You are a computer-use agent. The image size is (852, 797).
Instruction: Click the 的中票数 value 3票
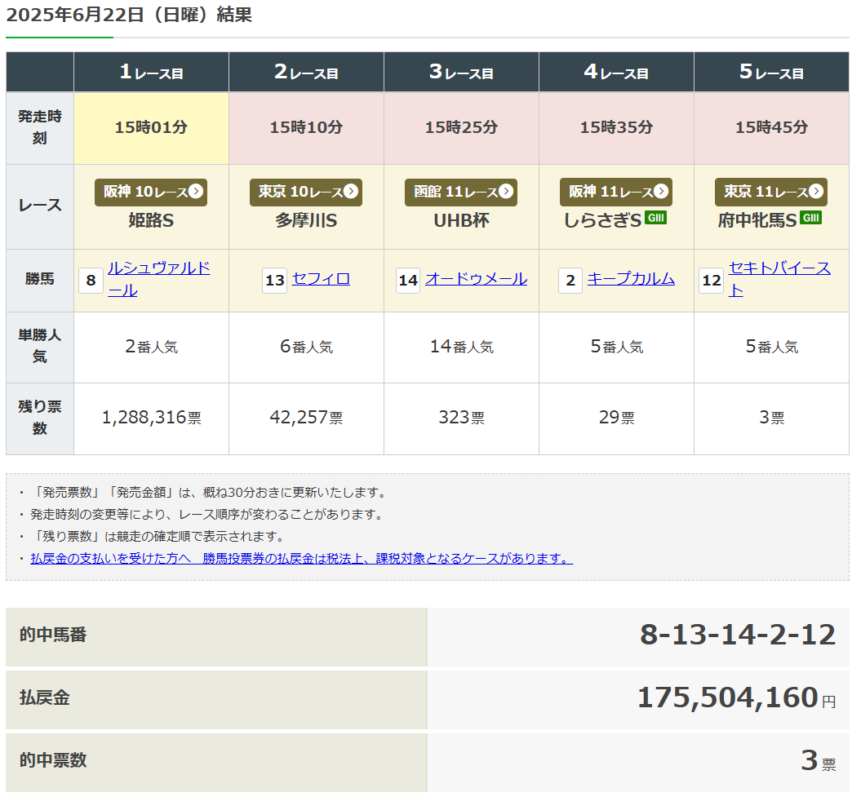[x=819, y=760]
